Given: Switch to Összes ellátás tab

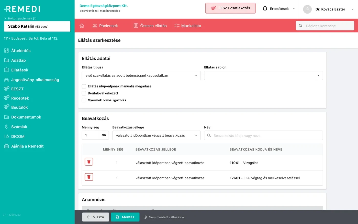Looking at the screenshot, I should (x=150, y=26).
